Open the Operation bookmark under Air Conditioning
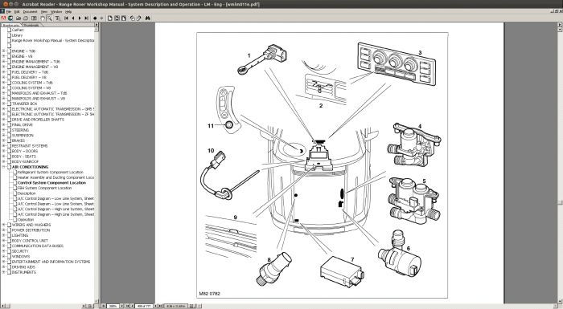 26,220
